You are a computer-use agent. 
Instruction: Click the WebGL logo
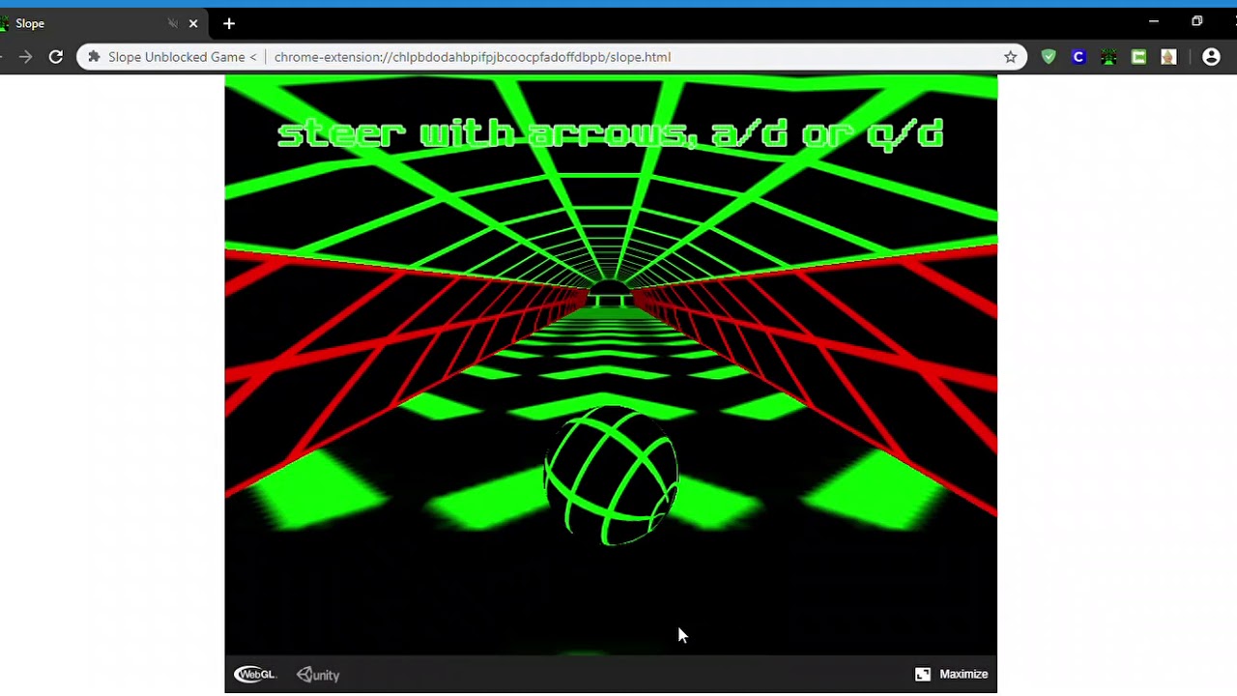pos(255,675)
